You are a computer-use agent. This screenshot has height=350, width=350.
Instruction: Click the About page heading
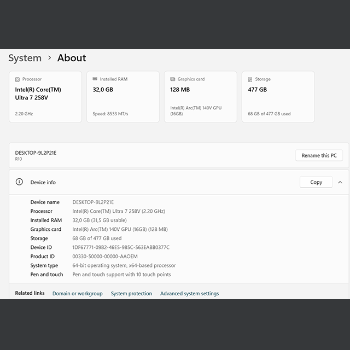pyautogui.click(x=72, y=58)
